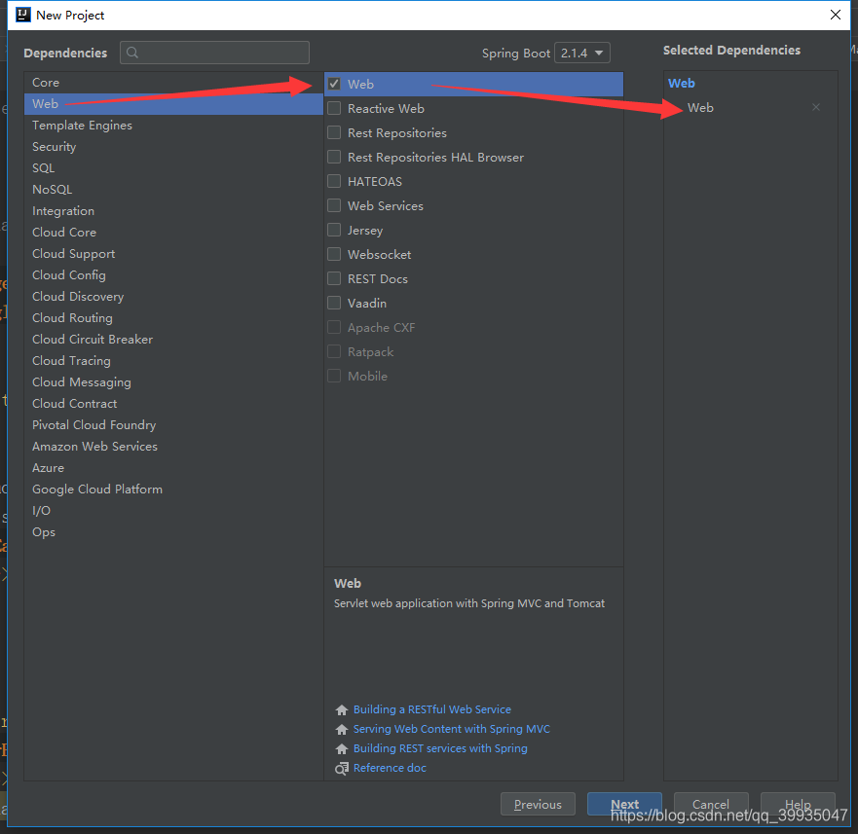Choose the Cloud Contract category
The width and height of the screenshot is (858, 834).
[173, 403]
